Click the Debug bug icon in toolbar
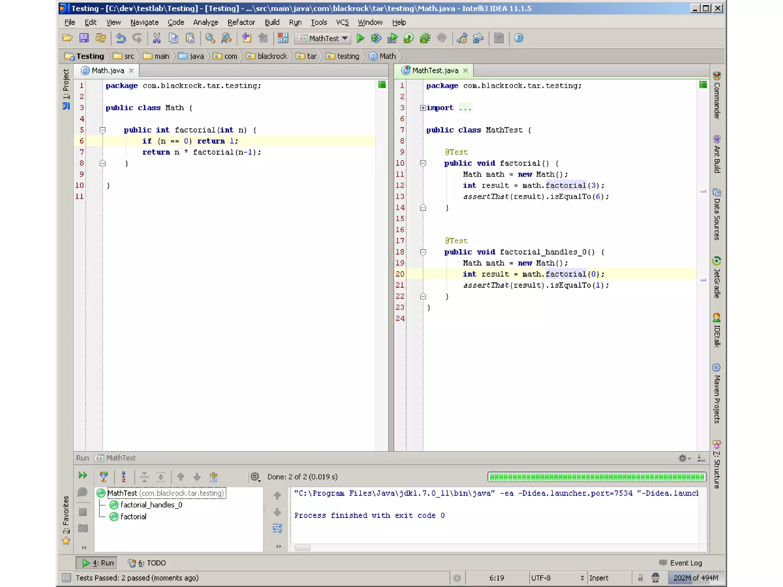Screen dimensions: 783x587 pos(376,38)
